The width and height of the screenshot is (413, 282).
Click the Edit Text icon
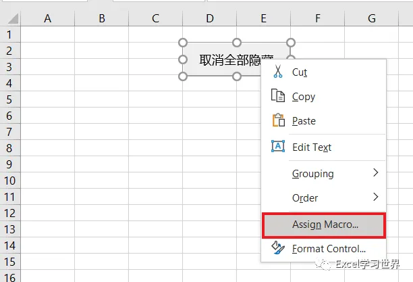point(277,146)
